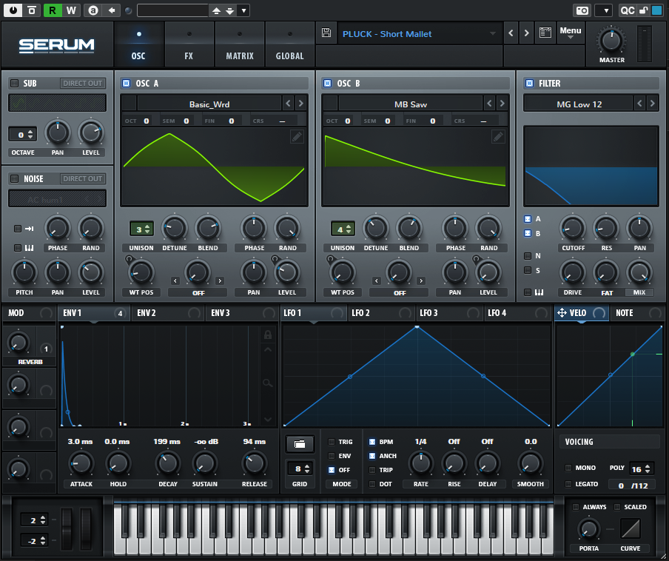The image size is (669, 561).
Task: Enable the LFO TRIG mode checkbox
Action: (332, 442)
